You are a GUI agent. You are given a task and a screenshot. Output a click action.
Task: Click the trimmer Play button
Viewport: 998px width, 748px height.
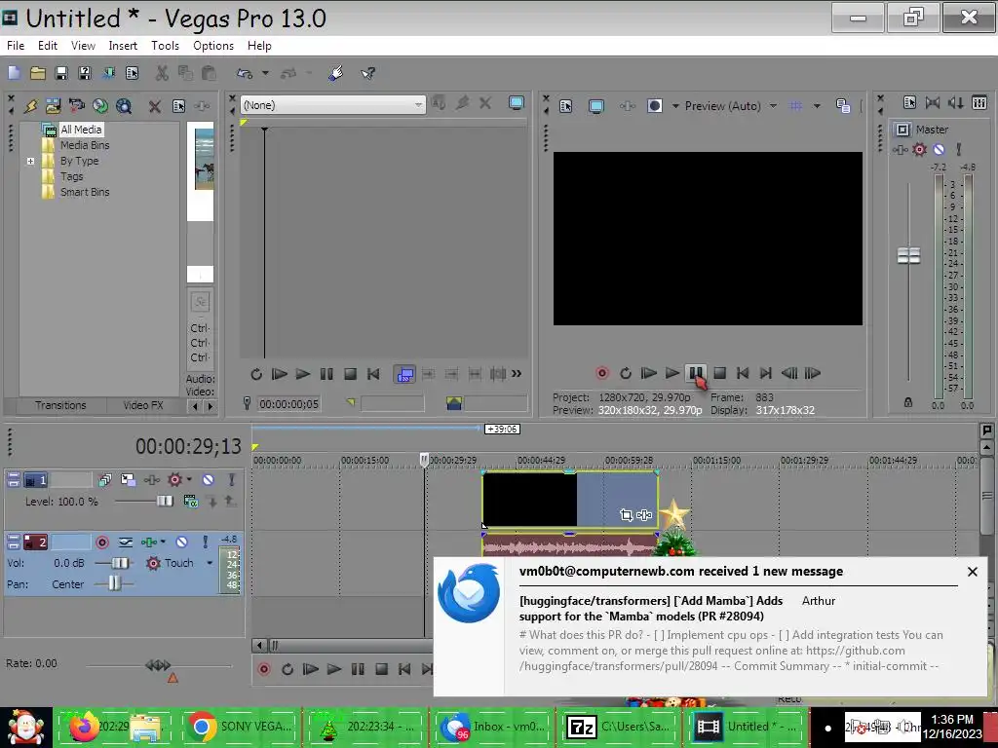303,374
